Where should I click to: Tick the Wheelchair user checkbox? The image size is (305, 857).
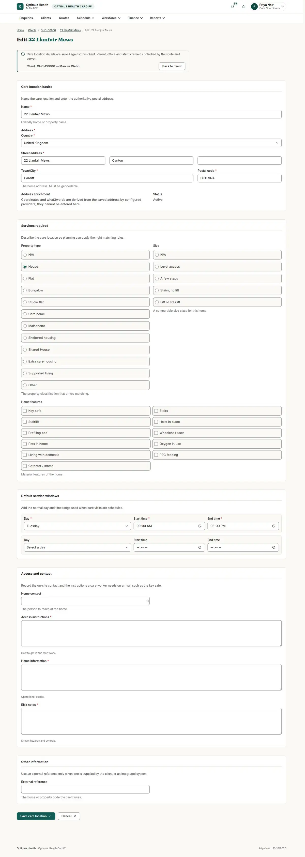217,433
